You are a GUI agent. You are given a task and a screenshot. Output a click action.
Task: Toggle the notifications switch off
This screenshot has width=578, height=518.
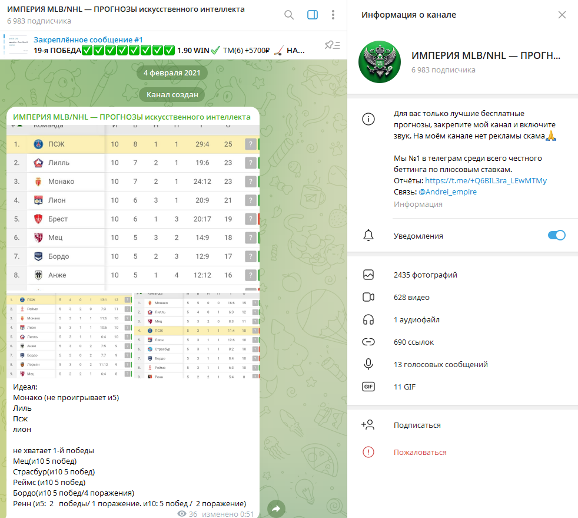[557, 235]
